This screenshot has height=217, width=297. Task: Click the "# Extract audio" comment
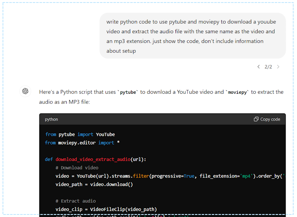click(76, 201)
